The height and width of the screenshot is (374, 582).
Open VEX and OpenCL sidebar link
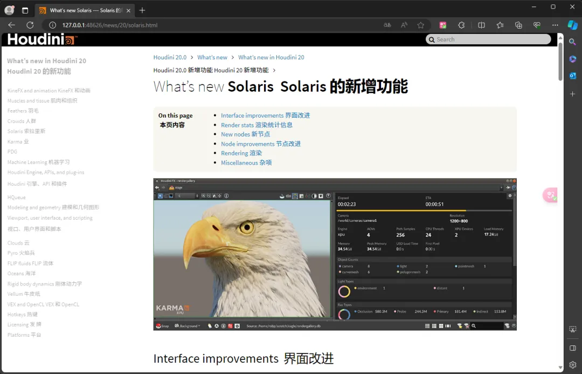click(x=44, y=304)
